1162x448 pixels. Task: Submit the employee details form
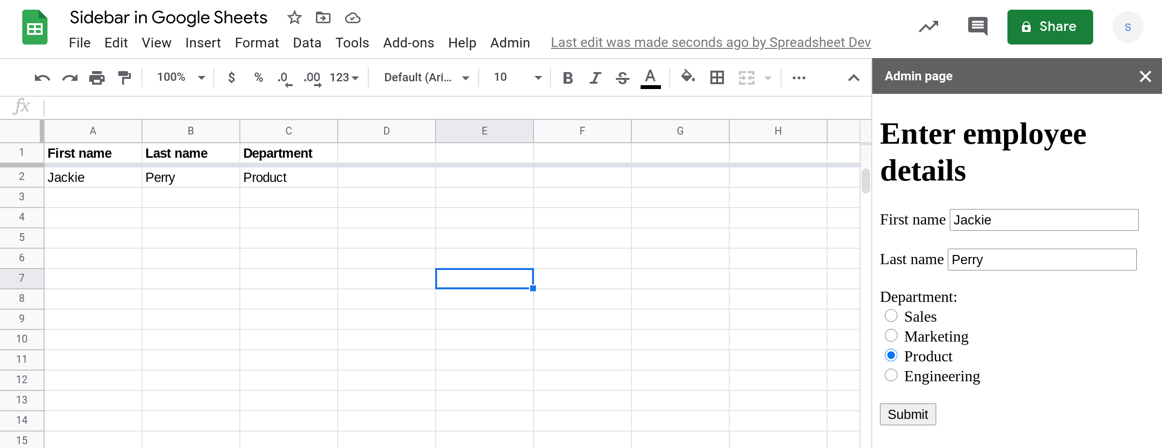(x=908, y=415)
